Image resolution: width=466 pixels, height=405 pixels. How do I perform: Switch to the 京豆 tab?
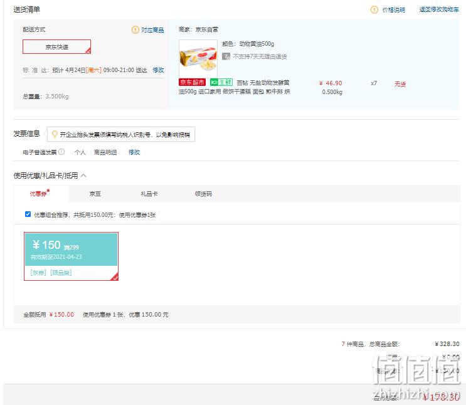(95, 194)
